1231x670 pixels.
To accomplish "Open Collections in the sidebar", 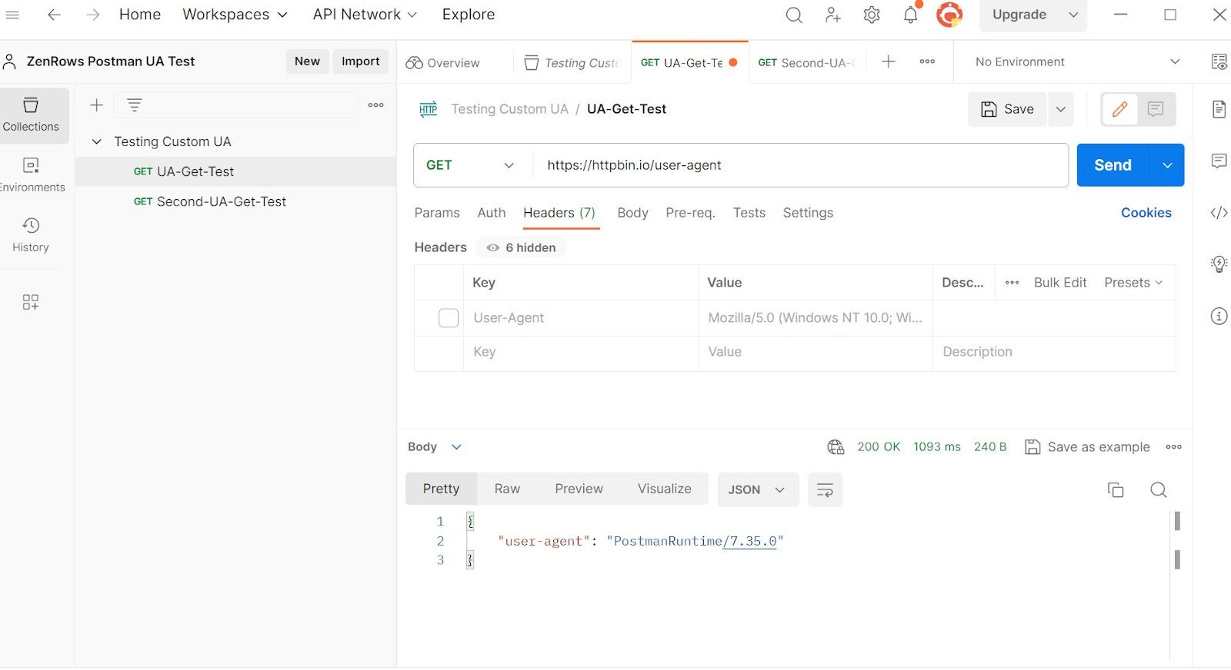I will pyautogui.click(x=31, y=114).
